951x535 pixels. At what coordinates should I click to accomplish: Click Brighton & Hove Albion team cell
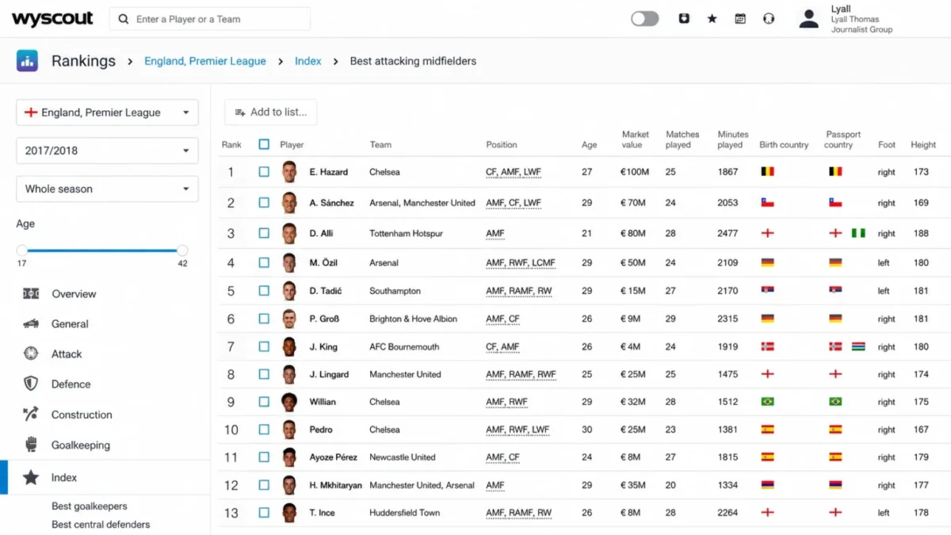[413, 319]
